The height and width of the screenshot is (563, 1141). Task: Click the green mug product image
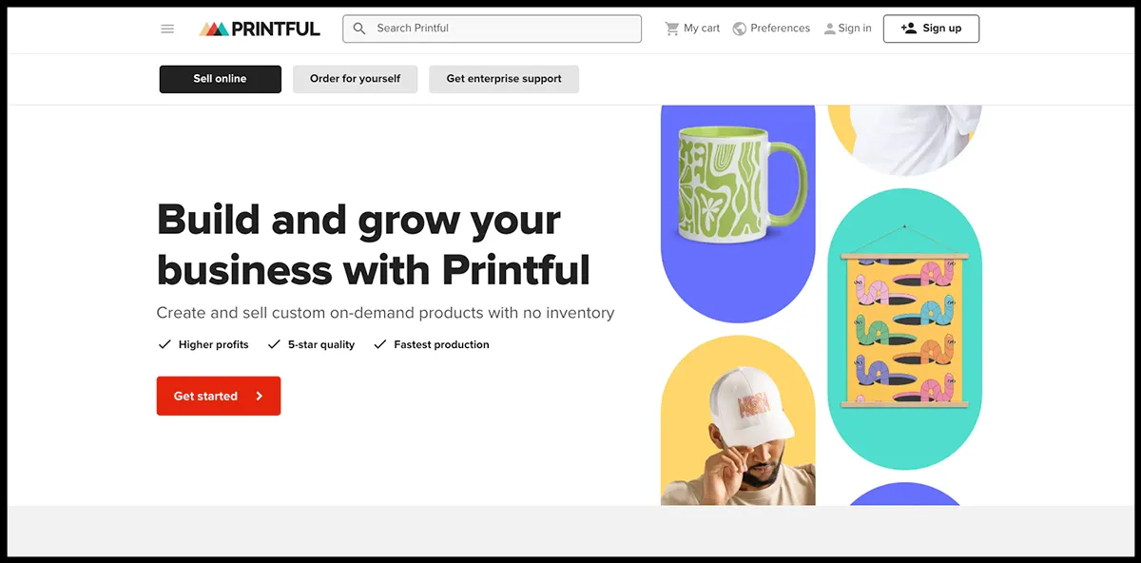pyautogui.click(x=738, y=184)
